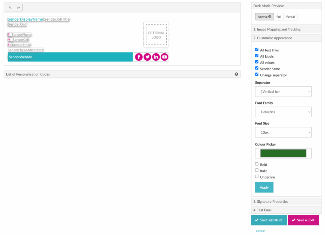
Task: Enable the Underline checkbox
Action: pyautogui.click(x=257, y=177)
